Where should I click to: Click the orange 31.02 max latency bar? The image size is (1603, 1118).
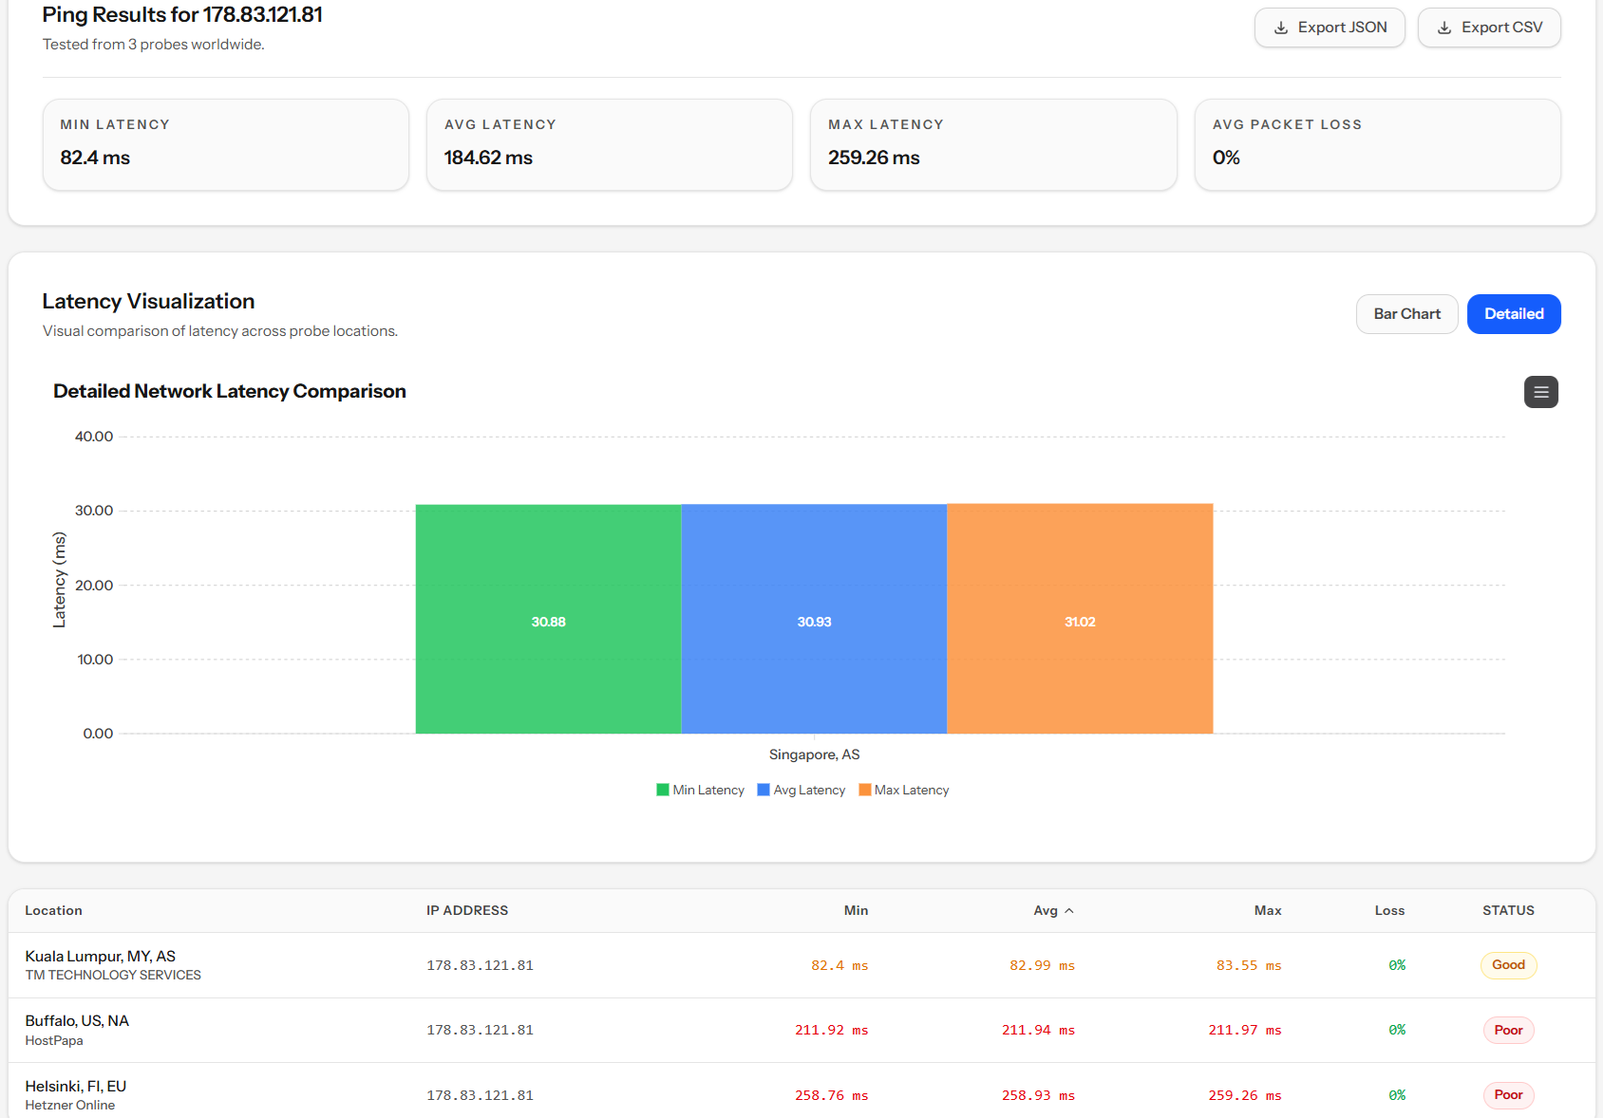click(x=1080, y=619)
